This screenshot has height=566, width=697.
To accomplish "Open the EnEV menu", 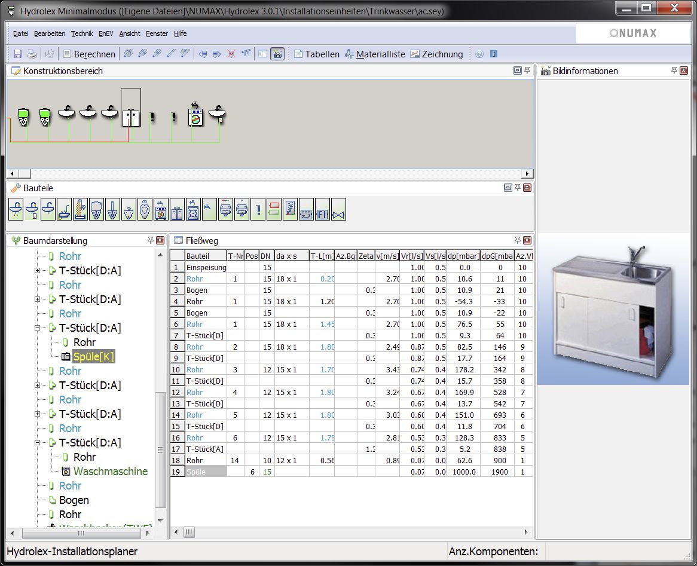I will pyautogui.click(x=106, y=33).
